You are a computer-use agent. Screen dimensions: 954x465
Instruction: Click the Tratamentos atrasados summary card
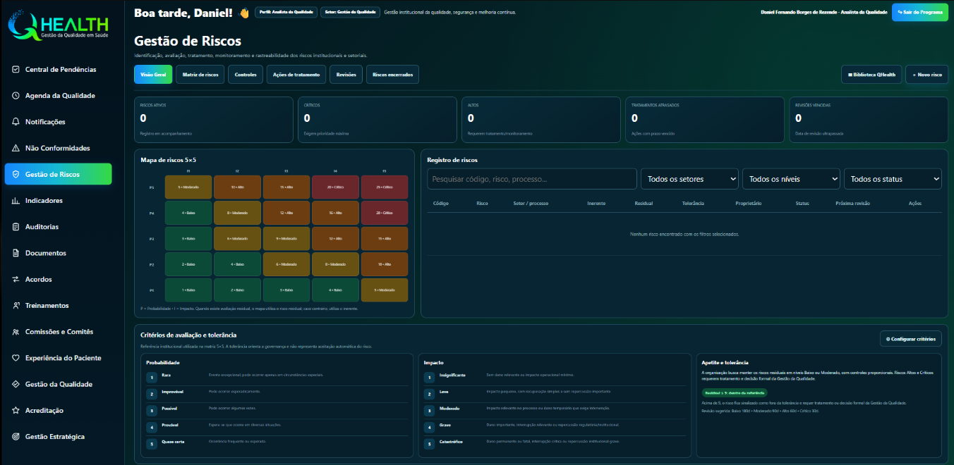pos(705,120)
